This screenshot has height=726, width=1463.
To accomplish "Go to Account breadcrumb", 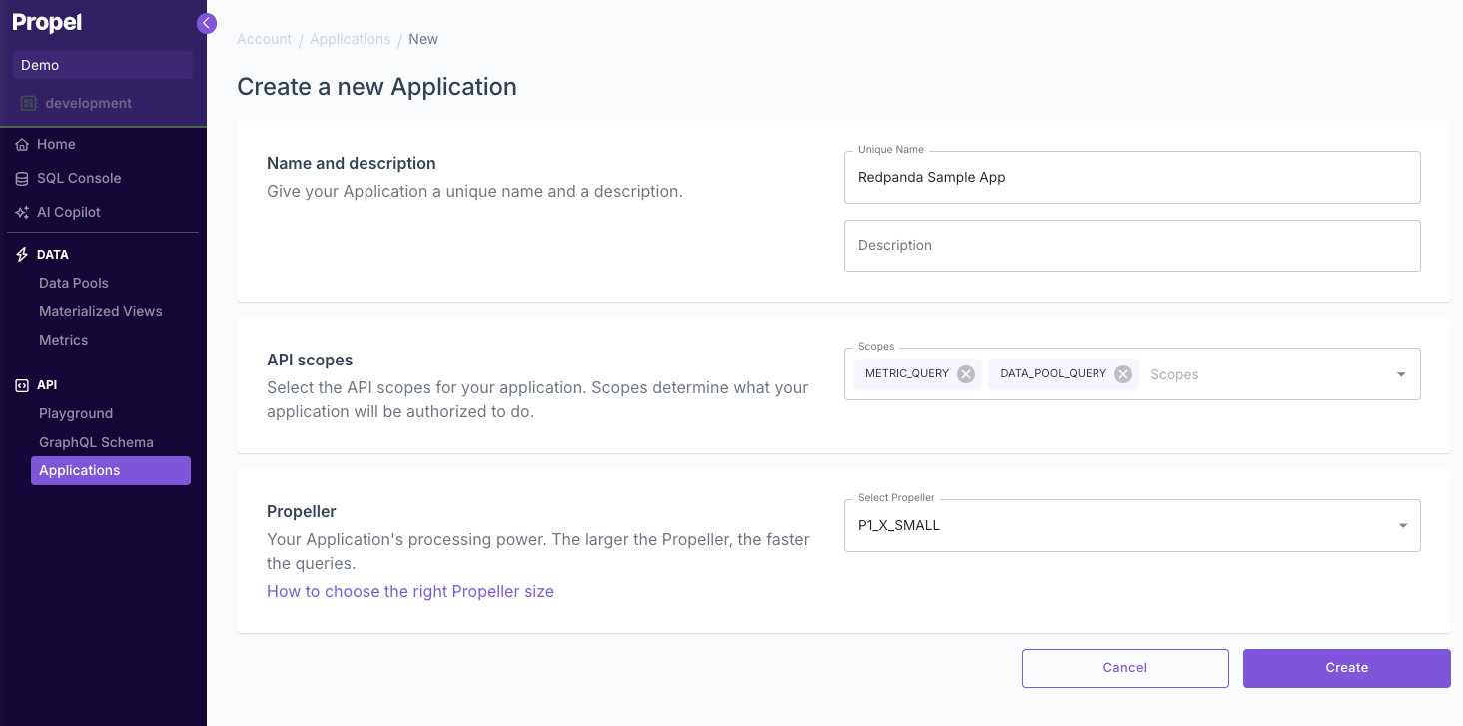I will point(264,39).
